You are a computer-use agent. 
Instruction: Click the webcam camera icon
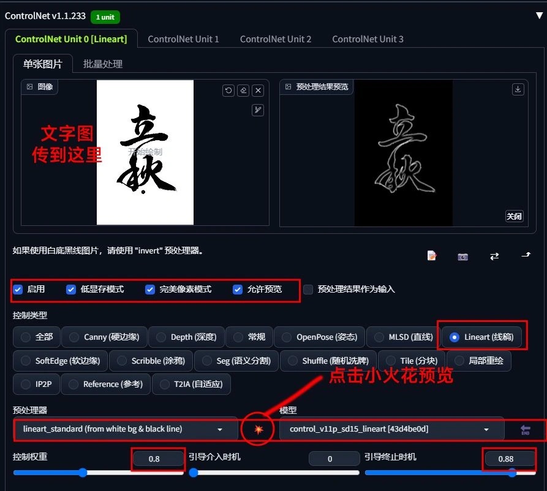pos(462,257)
